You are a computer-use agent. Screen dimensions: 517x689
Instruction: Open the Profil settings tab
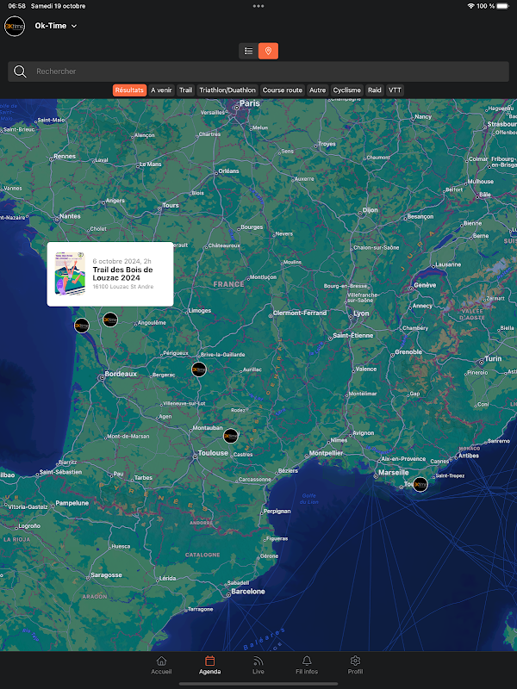pyautogui.click(x=355, y=665)
